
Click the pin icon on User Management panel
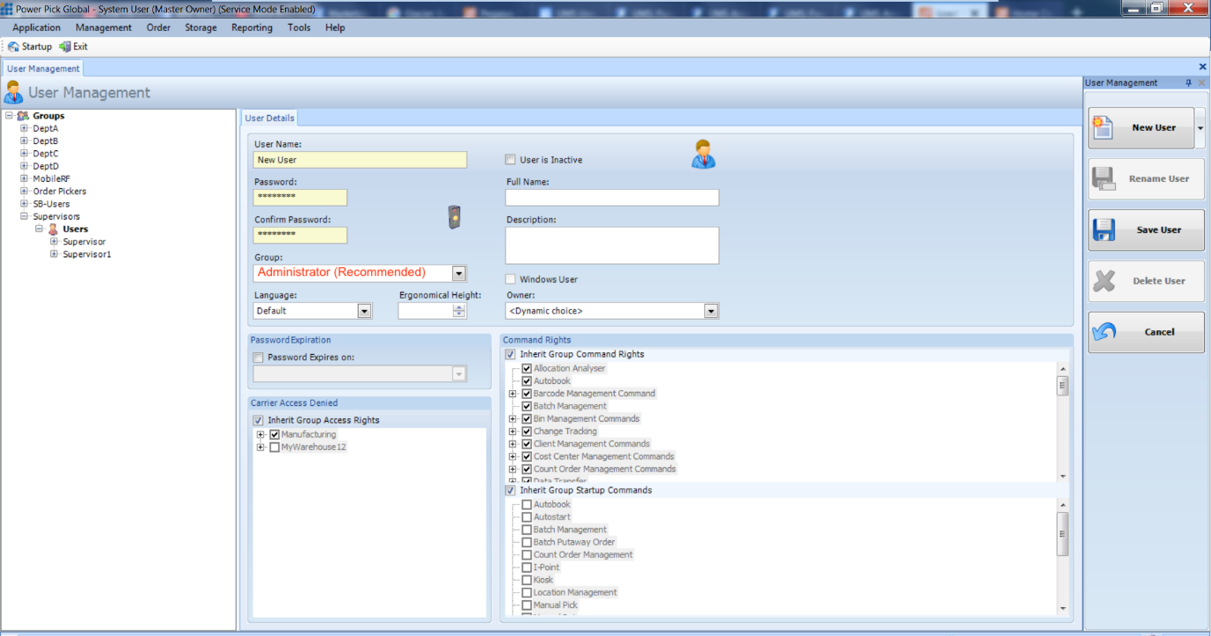tap(1189, 82)
